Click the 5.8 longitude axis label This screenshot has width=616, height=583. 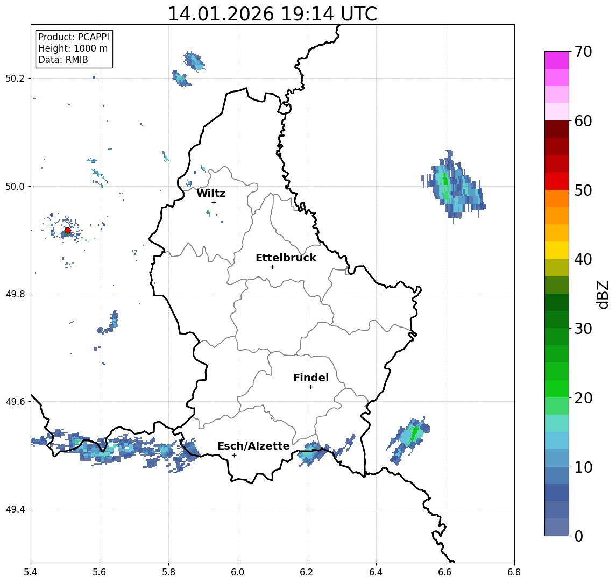pos(168,572)
